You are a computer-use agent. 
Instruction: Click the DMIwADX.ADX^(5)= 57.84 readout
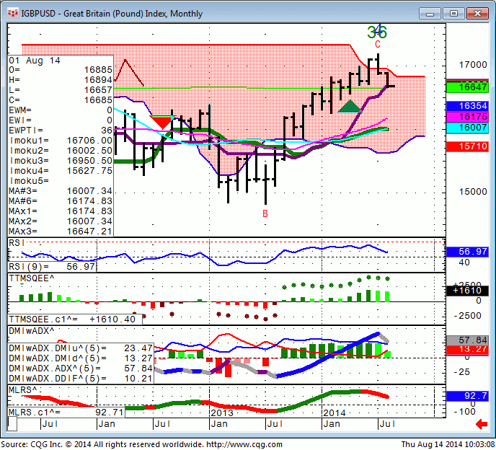81,369
